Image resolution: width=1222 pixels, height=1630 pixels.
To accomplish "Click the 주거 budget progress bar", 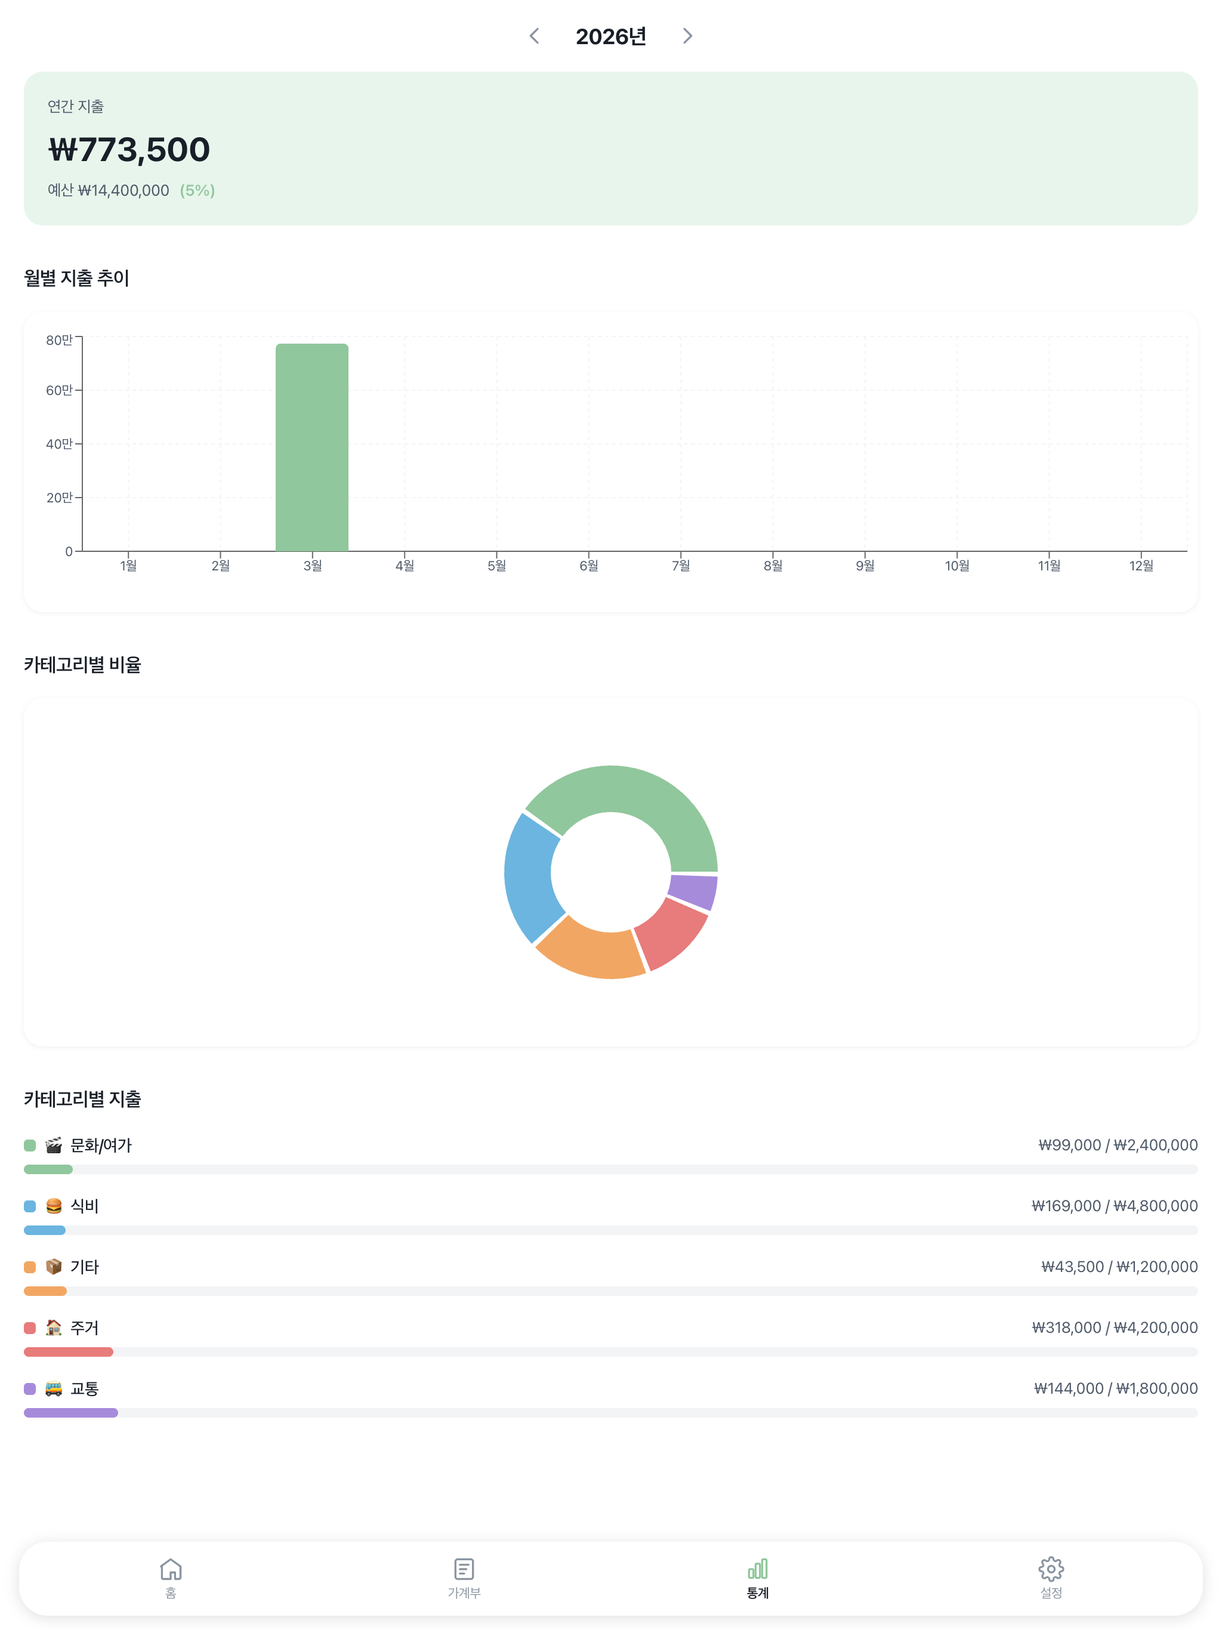I will 610,1351.
